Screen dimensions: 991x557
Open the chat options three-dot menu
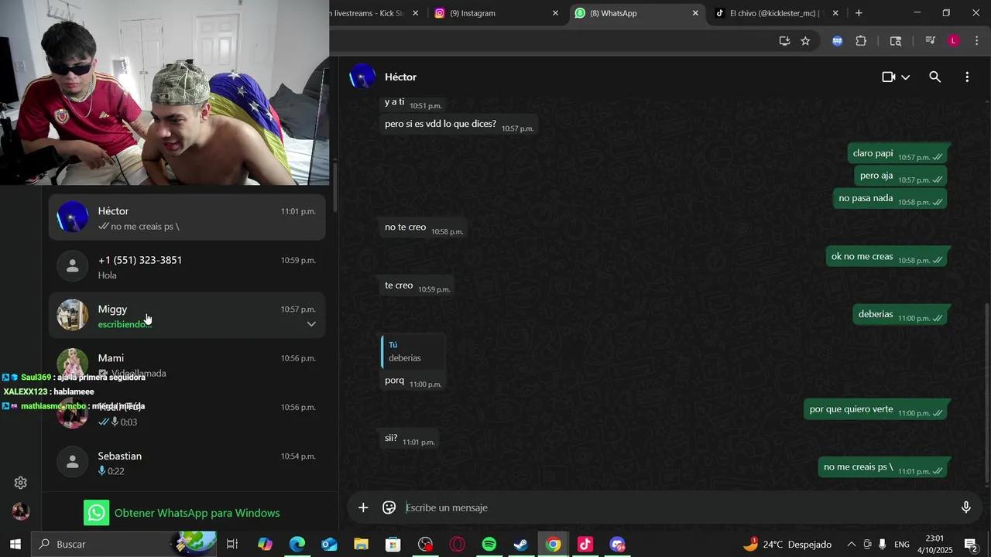click(x=967, y=77)
